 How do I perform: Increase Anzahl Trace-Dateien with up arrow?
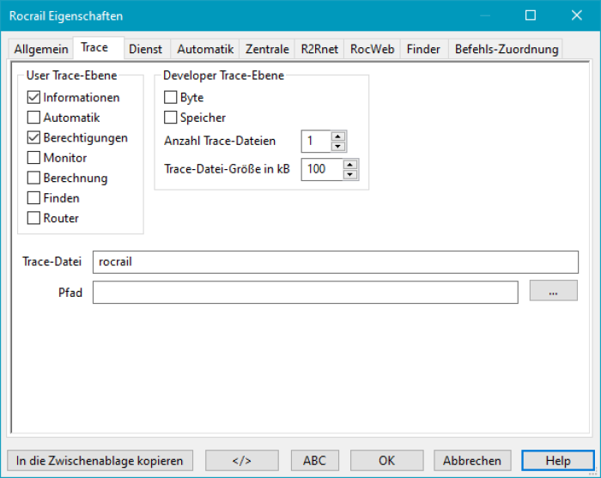[x=337, y=136]
